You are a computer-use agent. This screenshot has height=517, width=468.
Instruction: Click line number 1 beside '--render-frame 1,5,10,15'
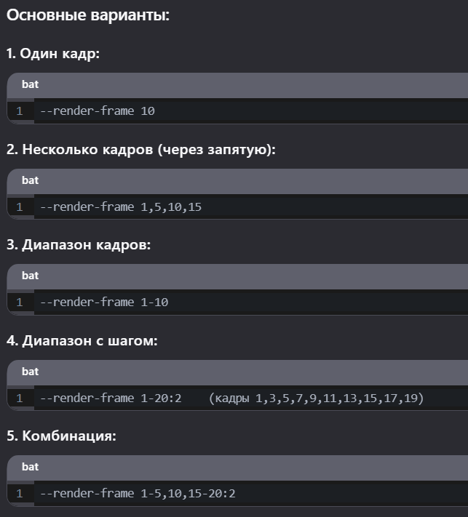pos(20,207)
